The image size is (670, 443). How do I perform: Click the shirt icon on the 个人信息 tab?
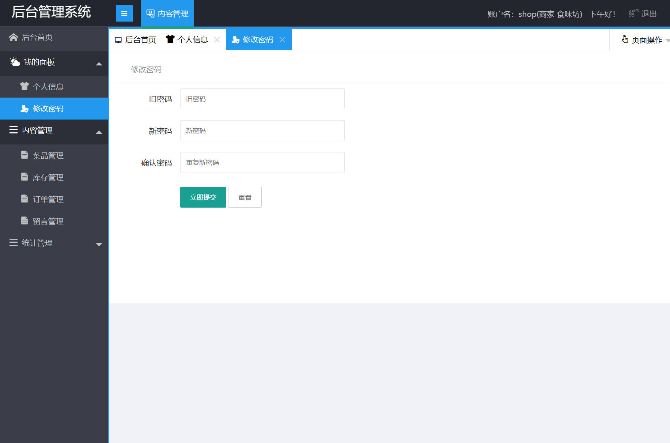(x=170, y=39)
